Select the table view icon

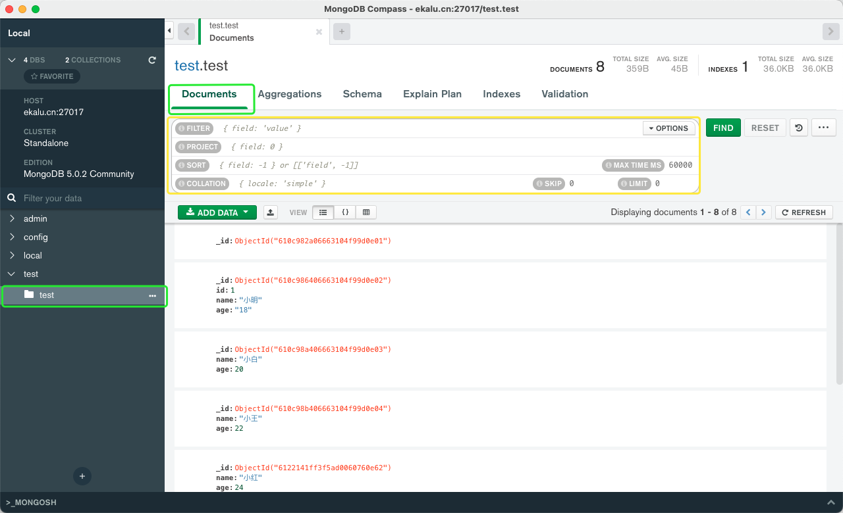pos(366,212)
